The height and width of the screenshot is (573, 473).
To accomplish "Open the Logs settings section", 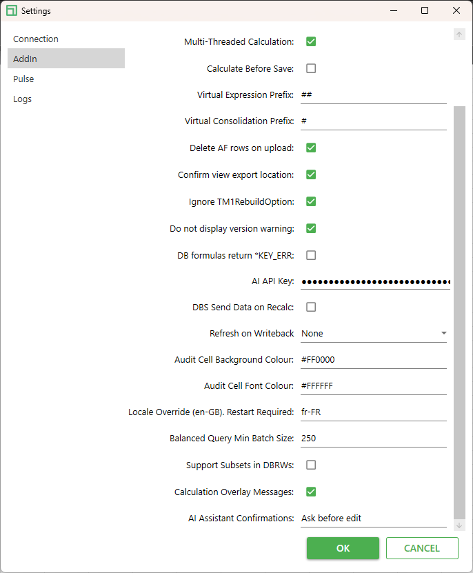I will coord(66,99).
